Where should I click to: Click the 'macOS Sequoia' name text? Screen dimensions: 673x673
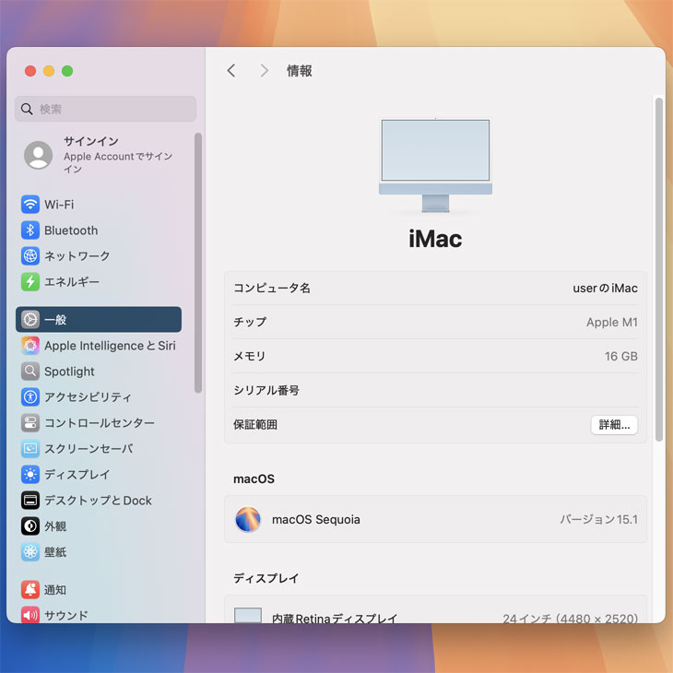tap(316, 519)
